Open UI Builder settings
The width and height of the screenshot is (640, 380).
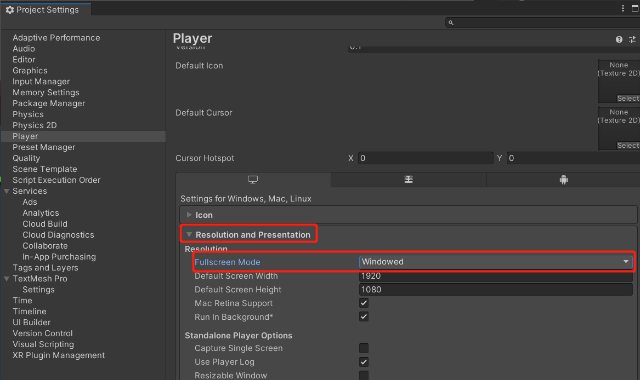click(31, 323)
